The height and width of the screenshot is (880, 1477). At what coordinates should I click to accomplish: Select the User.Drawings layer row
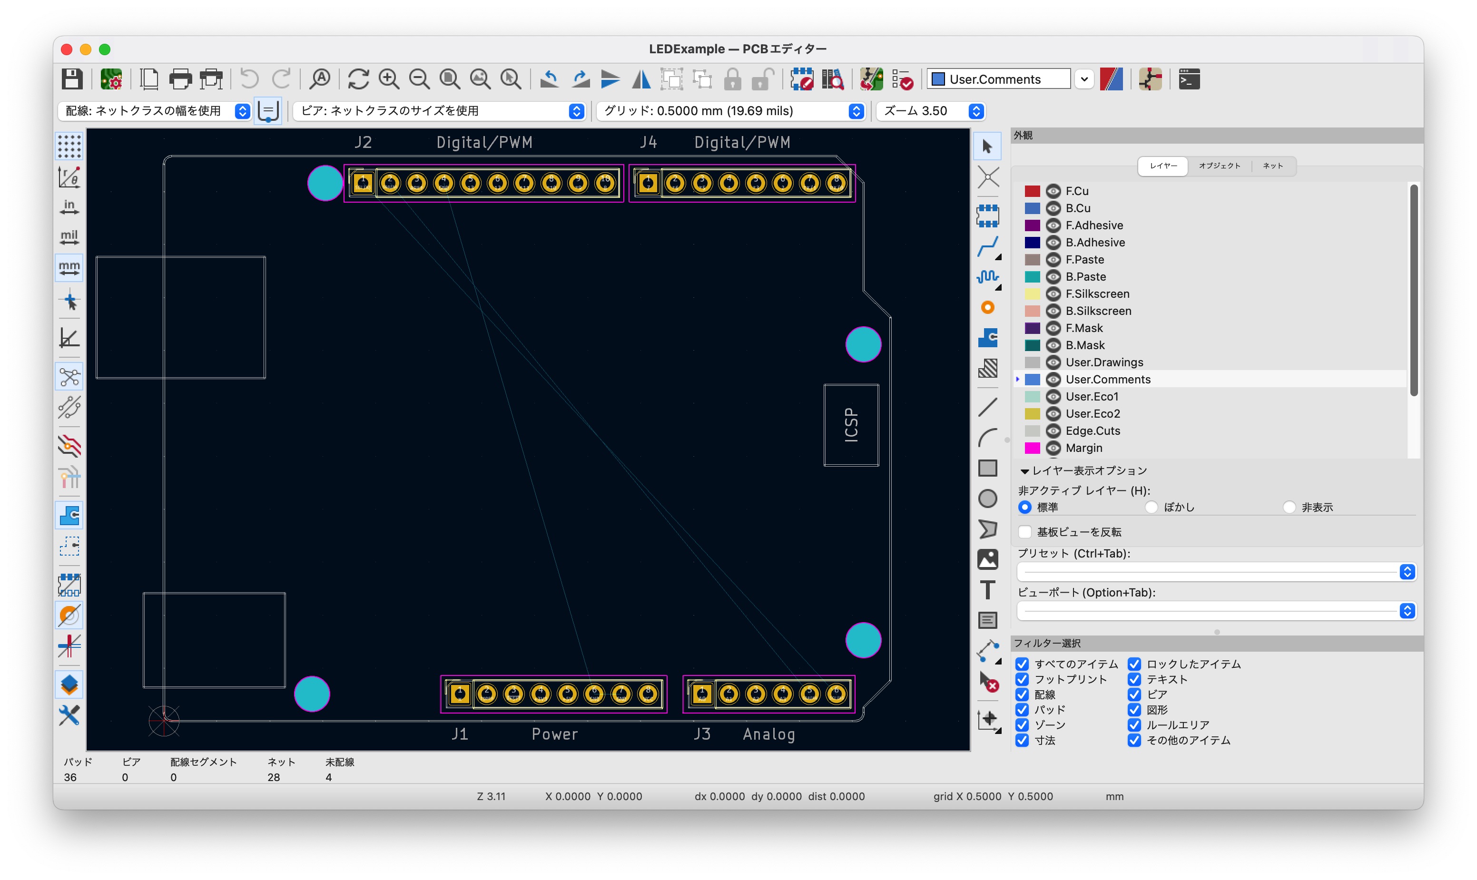(x=1210, y=362)
